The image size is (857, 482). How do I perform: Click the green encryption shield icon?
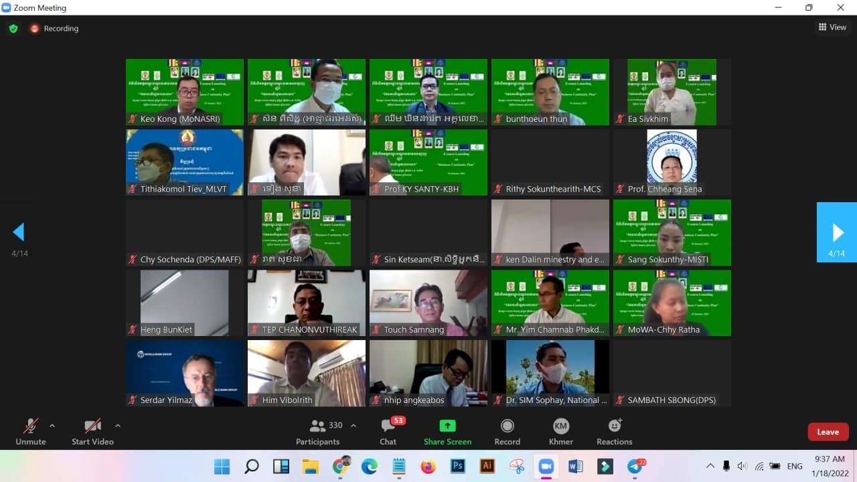pyautogui.click(x=13, y=29)
